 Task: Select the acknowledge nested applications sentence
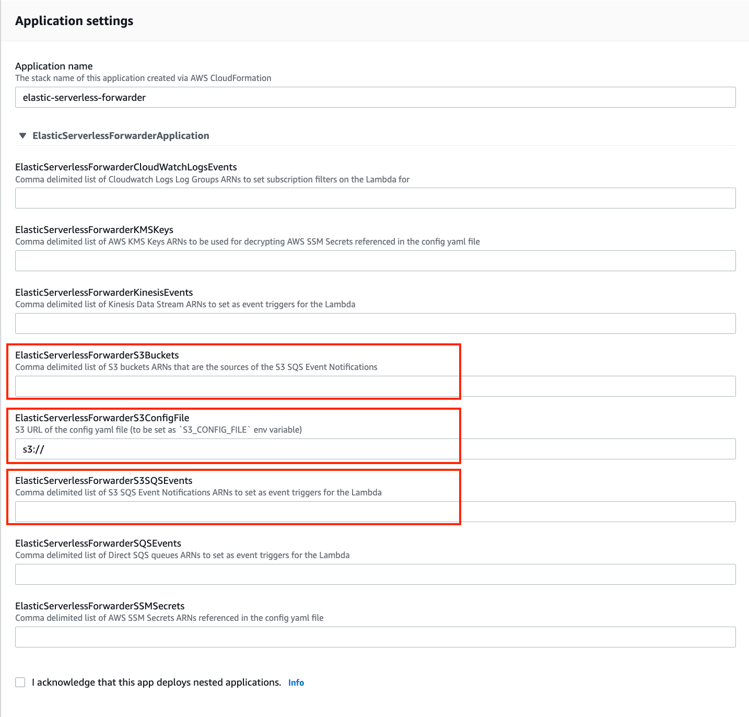tap(157, 682)
